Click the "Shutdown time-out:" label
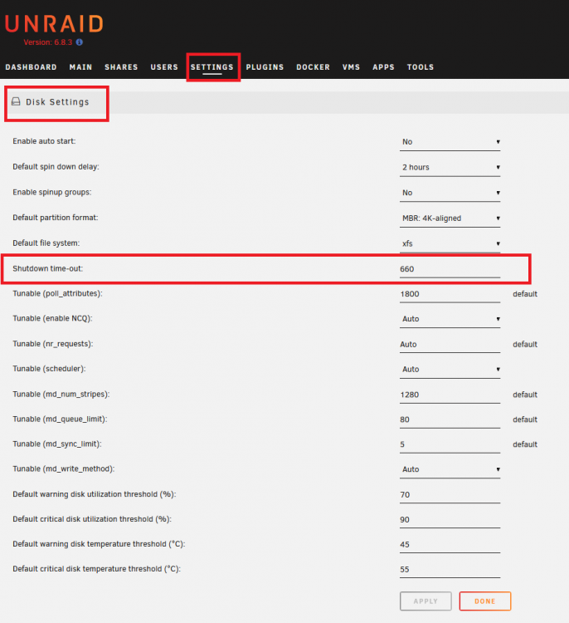Screen dimensions: 569x623 (47, 268)
